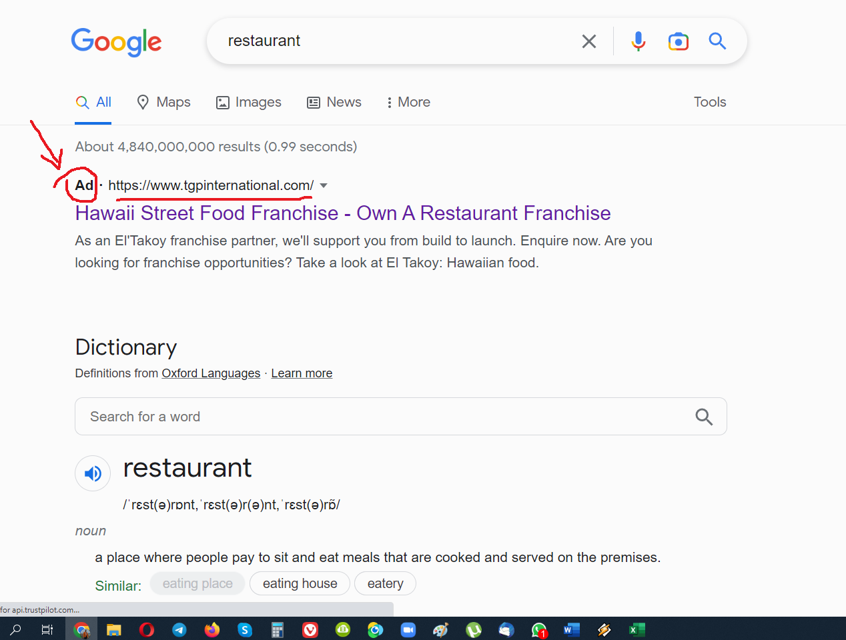
Task: Switch to the Images tab
Action: click(x=248, y=102)
